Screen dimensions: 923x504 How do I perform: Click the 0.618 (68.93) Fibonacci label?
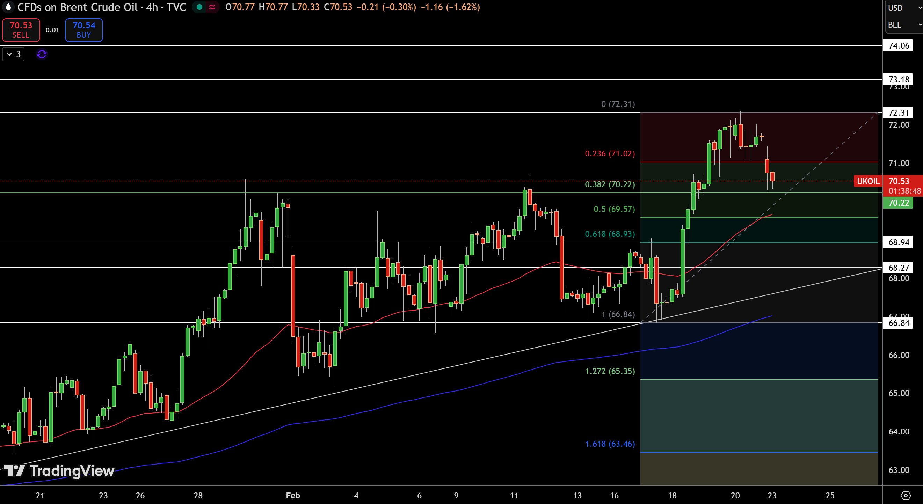(610, 234)
